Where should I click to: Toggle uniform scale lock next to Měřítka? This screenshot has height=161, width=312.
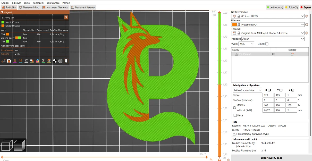click(x=234, y=108)
